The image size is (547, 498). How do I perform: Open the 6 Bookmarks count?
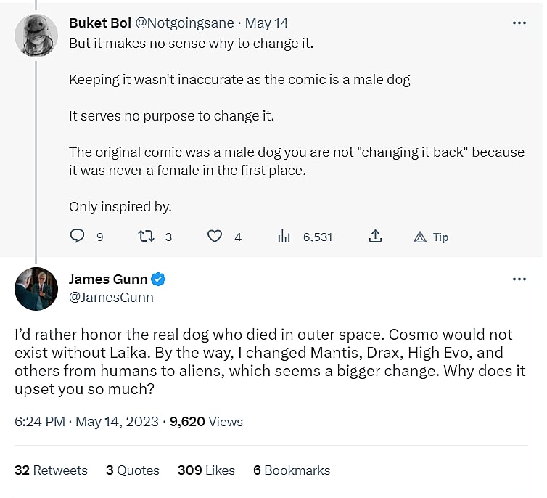[x=291, y=470]
